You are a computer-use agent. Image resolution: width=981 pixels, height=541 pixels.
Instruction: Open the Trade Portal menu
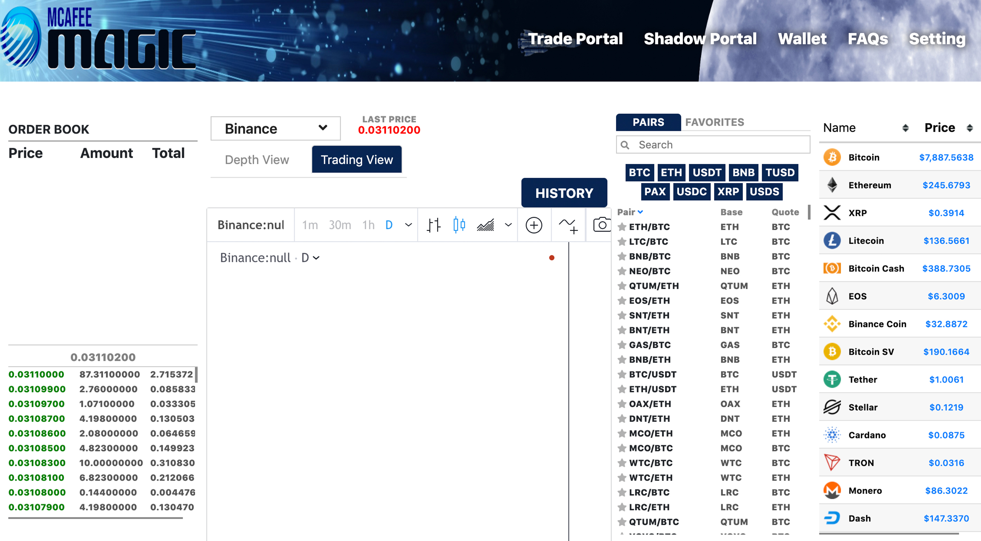575,39
